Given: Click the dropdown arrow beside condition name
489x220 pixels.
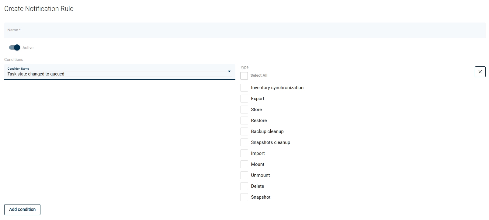Looking at the screenshot, I should pos(229,72).
